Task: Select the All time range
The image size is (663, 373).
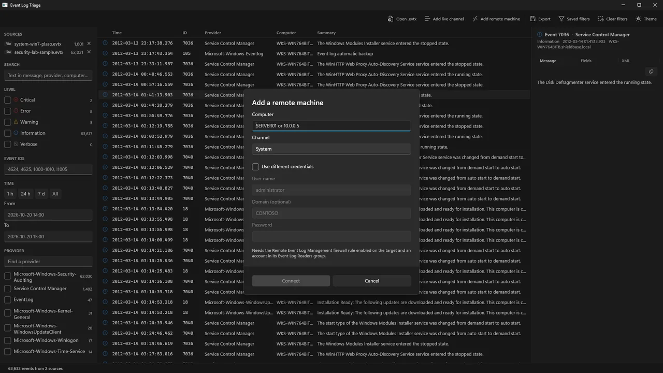Action: pos(55,194)
